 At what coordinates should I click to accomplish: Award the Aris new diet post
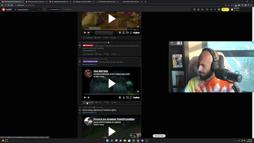[98, 102]
